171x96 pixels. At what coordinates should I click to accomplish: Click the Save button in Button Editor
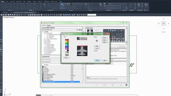[104, 37]
